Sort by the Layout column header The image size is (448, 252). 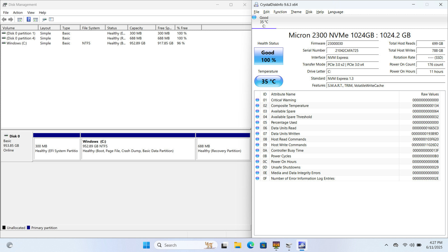click(49, 28)
